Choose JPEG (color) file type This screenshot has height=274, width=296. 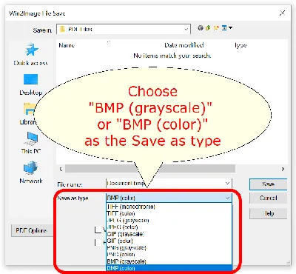pyautogui.click(x=169, y=227)
